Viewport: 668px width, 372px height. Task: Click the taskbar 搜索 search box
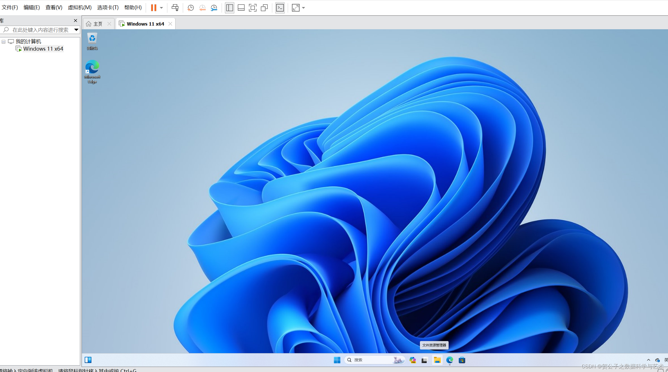[375, 360]
